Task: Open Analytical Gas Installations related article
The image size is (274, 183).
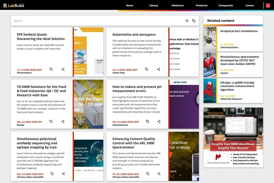Action: [x=239, y=31]
